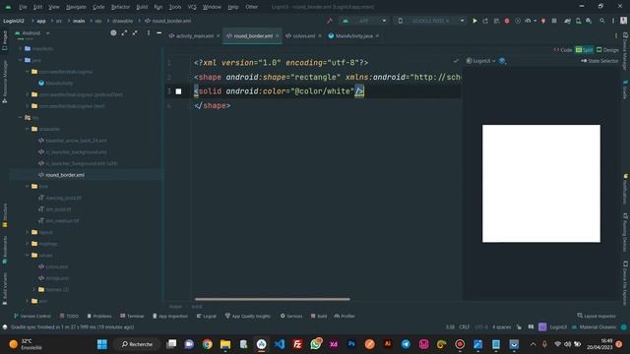
Task: Open the Project side tool window tab
Action: 4,40
